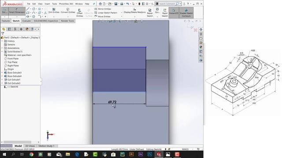Switch to the 3D Views bottom tab

pos(30,146)
